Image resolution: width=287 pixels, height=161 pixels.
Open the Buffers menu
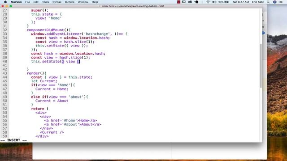click(70, 2)
